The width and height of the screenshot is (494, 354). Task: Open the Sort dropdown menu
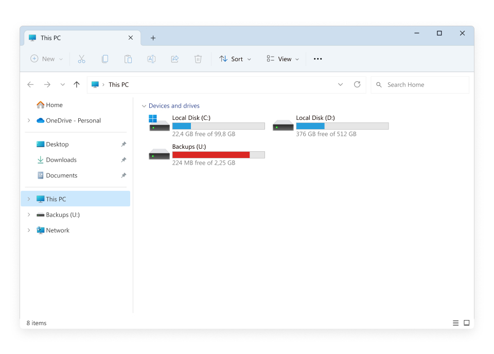tap(235, 59)
